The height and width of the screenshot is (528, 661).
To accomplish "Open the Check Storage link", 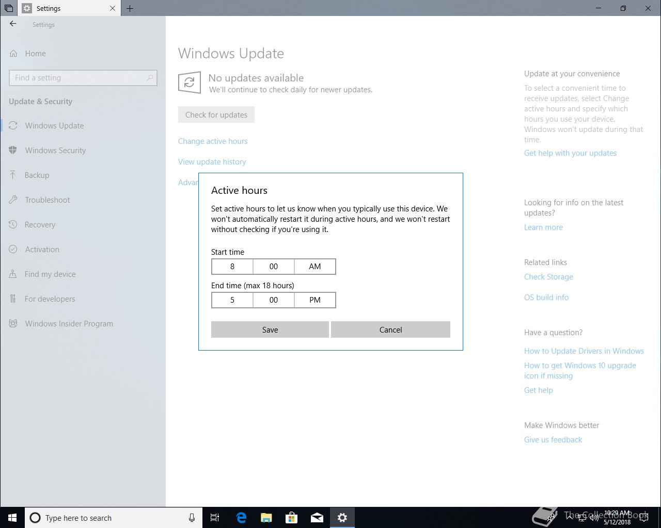I will (x=548, y=277).
